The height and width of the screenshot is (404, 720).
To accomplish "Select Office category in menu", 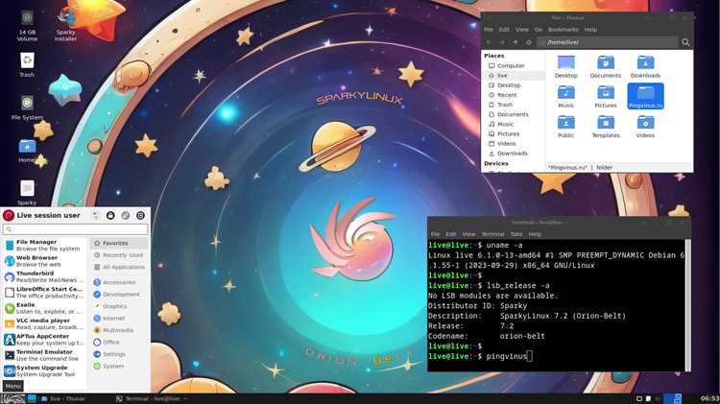I will [119, 342].
